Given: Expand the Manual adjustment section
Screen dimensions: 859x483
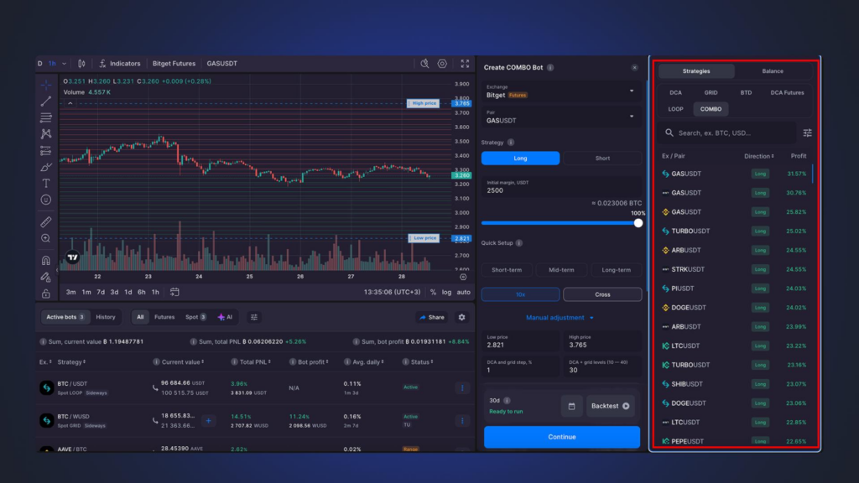Looking at the screenshot, I should click(560, 318).
